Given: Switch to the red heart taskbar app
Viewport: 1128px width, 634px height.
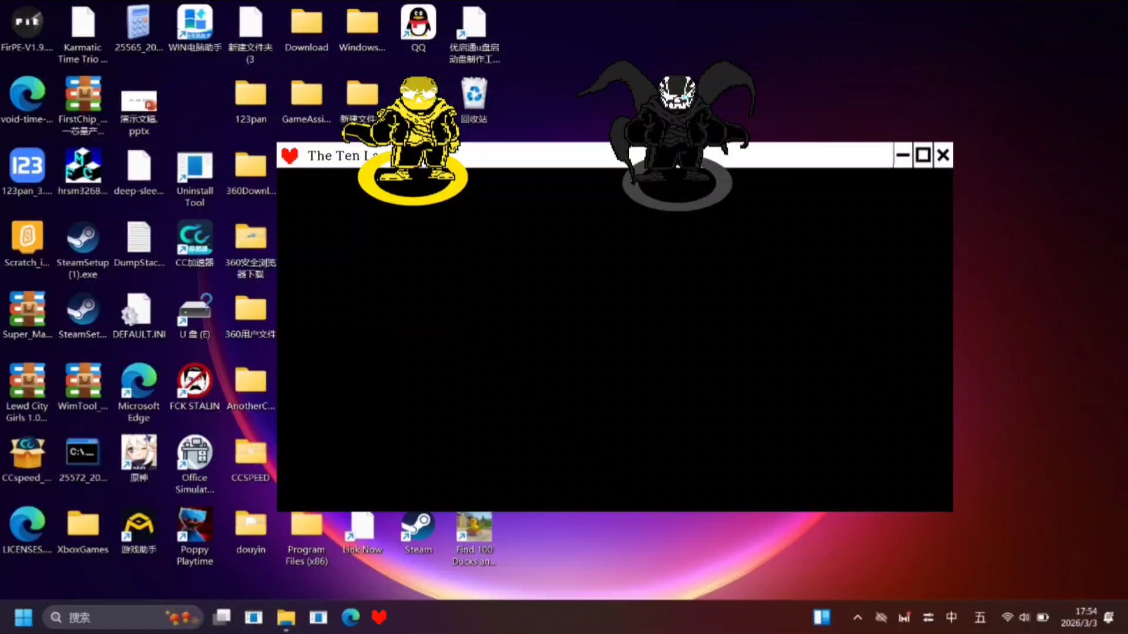Looking at the screenshot, I should 380,618.
